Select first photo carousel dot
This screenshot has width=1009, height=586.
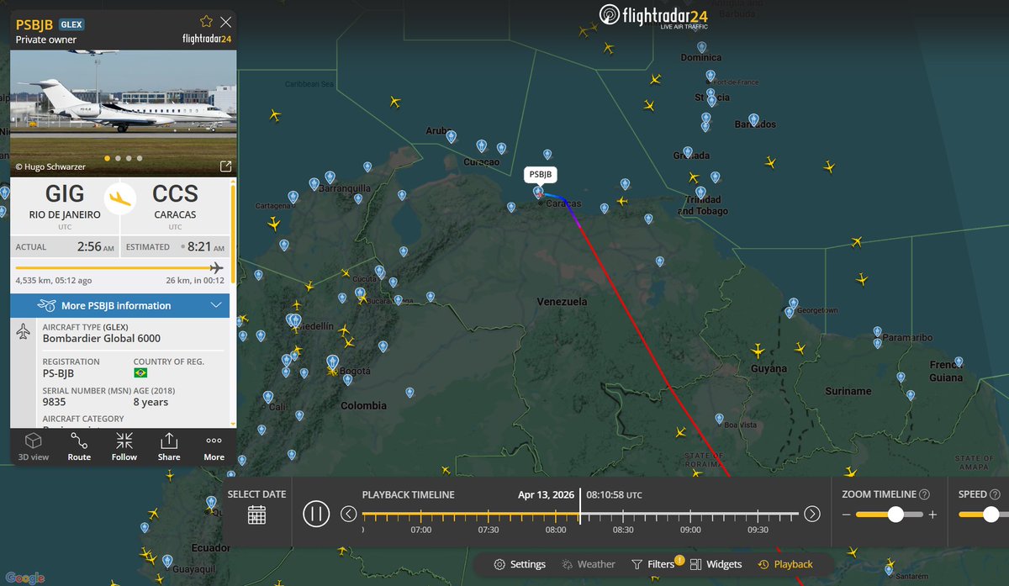coord(107,158)
